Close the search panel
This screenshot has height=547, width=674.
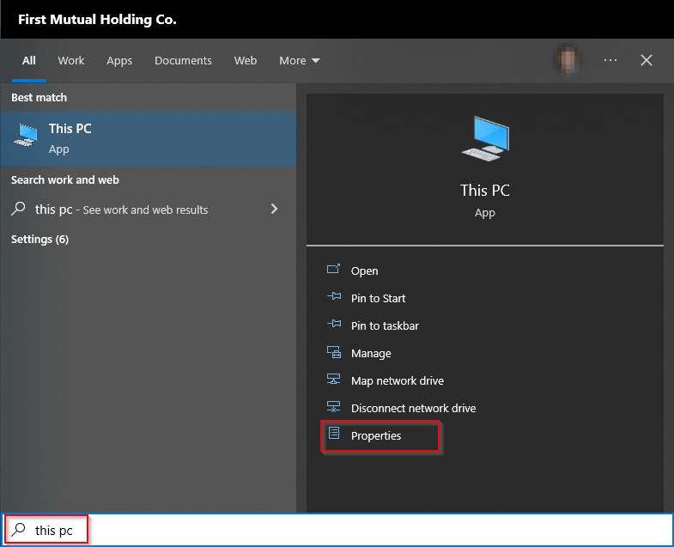tap(646, 60)
